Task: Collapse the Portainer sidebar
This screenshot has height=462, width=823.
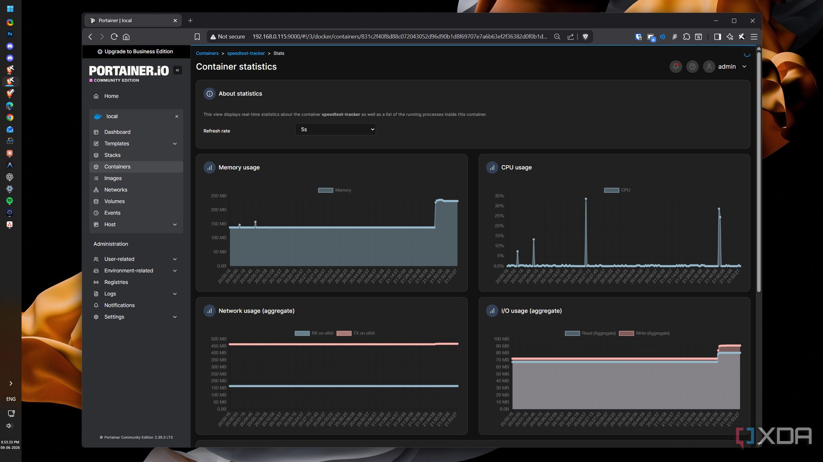Action: (x=177, y=70)
